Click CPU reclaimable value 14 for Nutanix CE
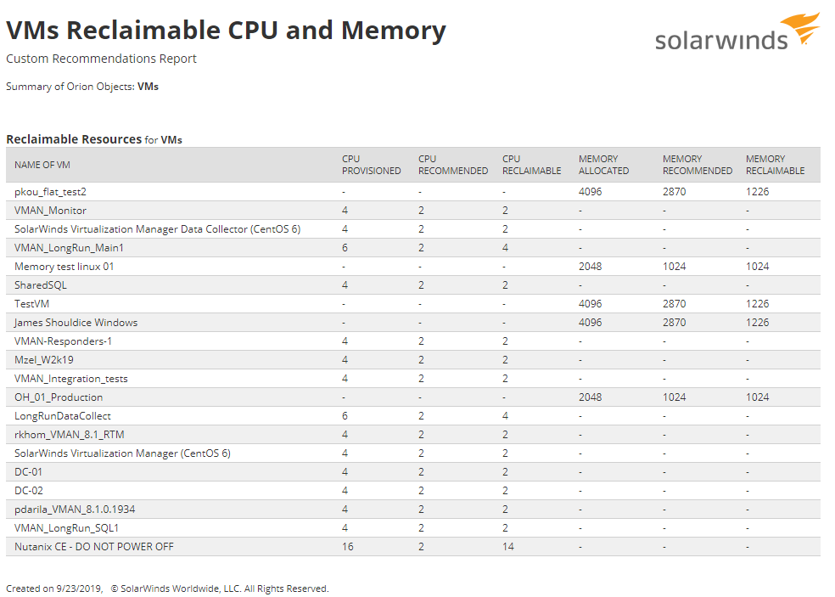This screenshot has width=835, height=597. click(507, 547)
